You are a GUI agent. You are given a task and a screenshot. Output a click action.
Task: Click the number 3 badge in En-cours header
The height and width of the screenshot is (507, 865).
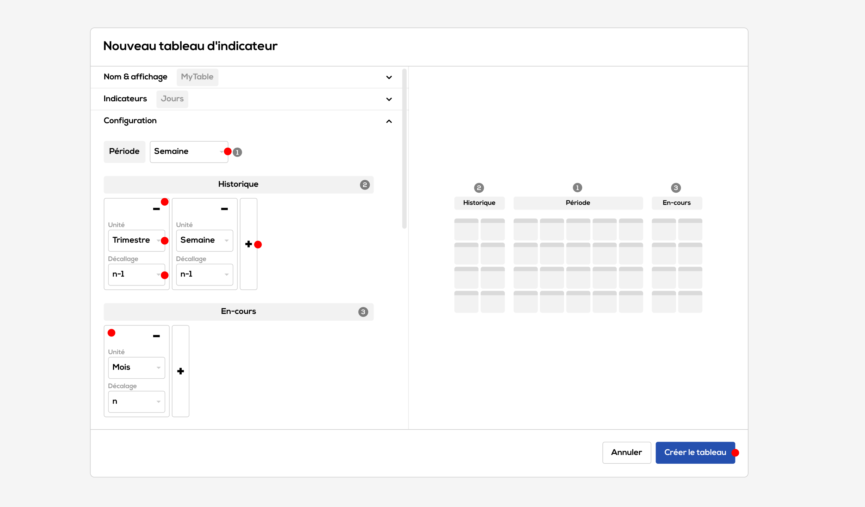click(363, 312)
